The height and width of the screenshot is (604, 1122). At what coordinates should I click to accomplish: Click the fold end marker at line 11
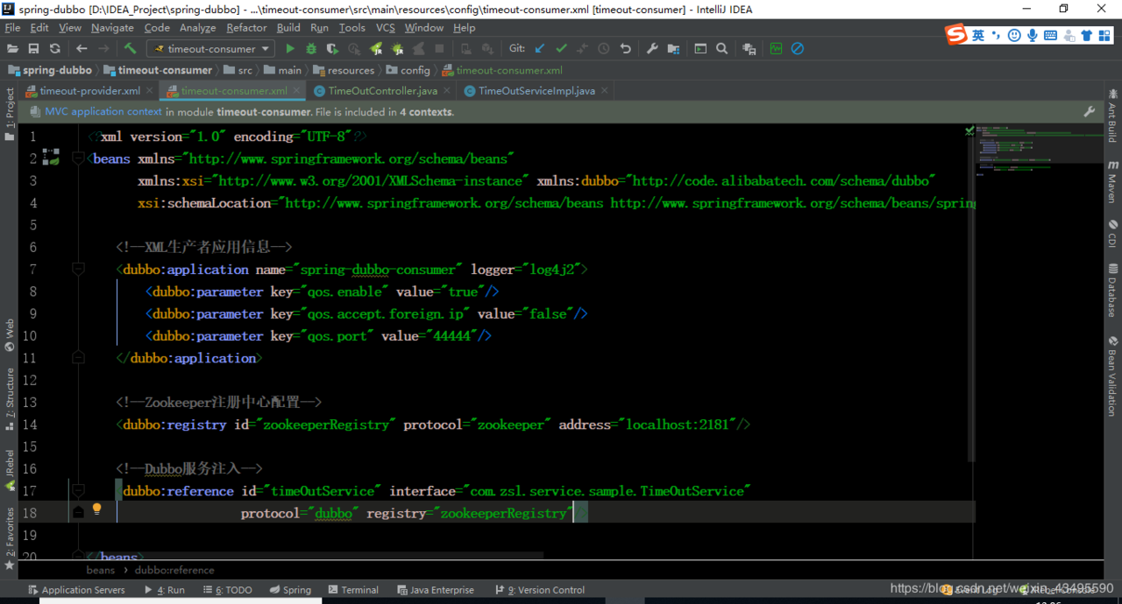[78, 357]
